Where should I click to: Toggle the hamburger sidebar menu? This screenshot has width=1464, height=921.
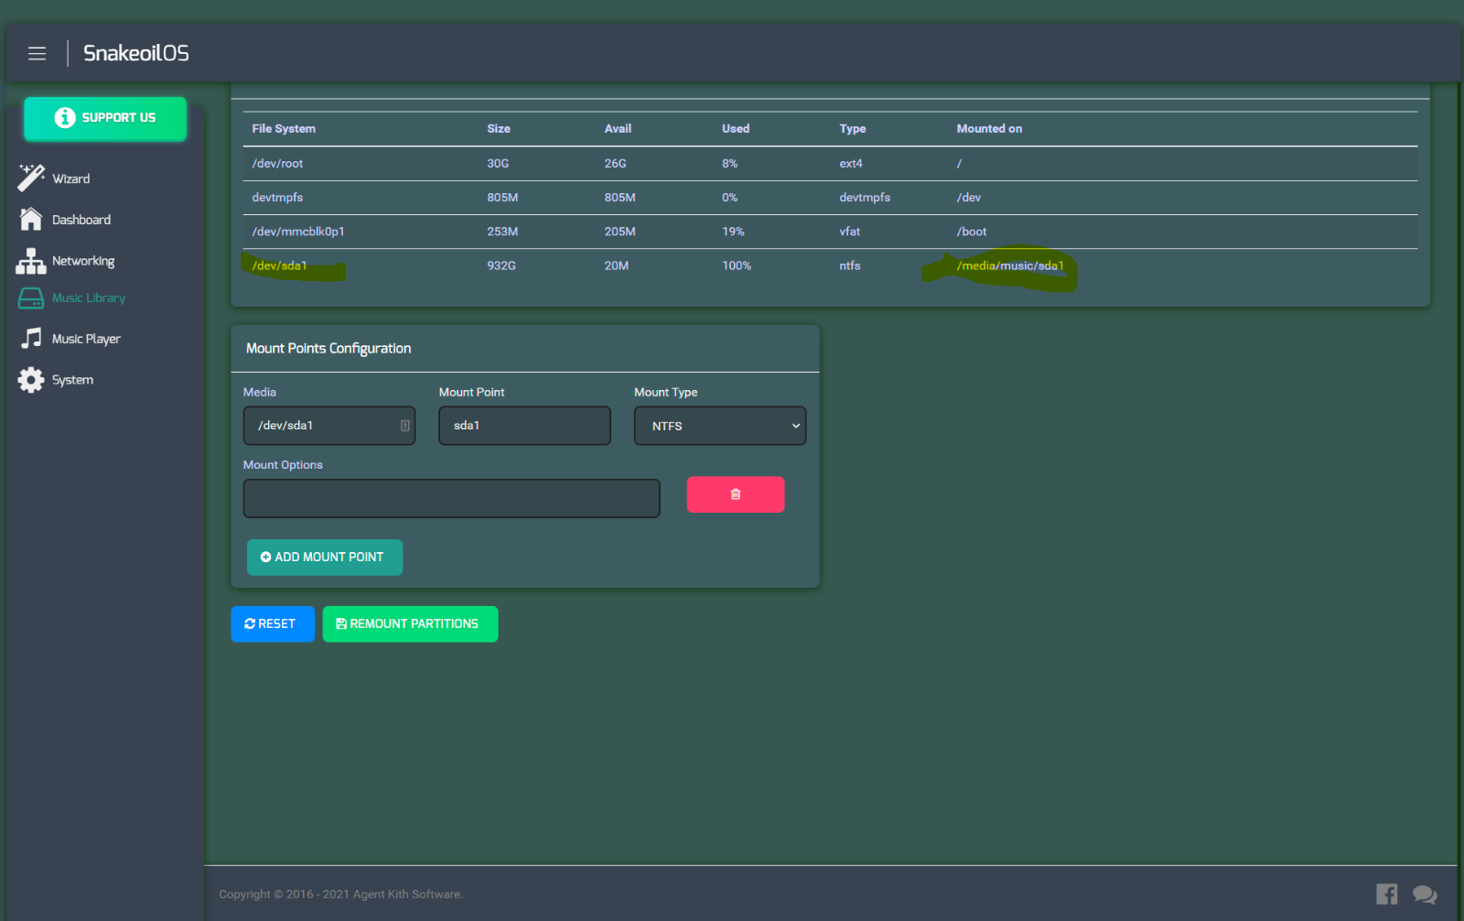tap(37, 54)
